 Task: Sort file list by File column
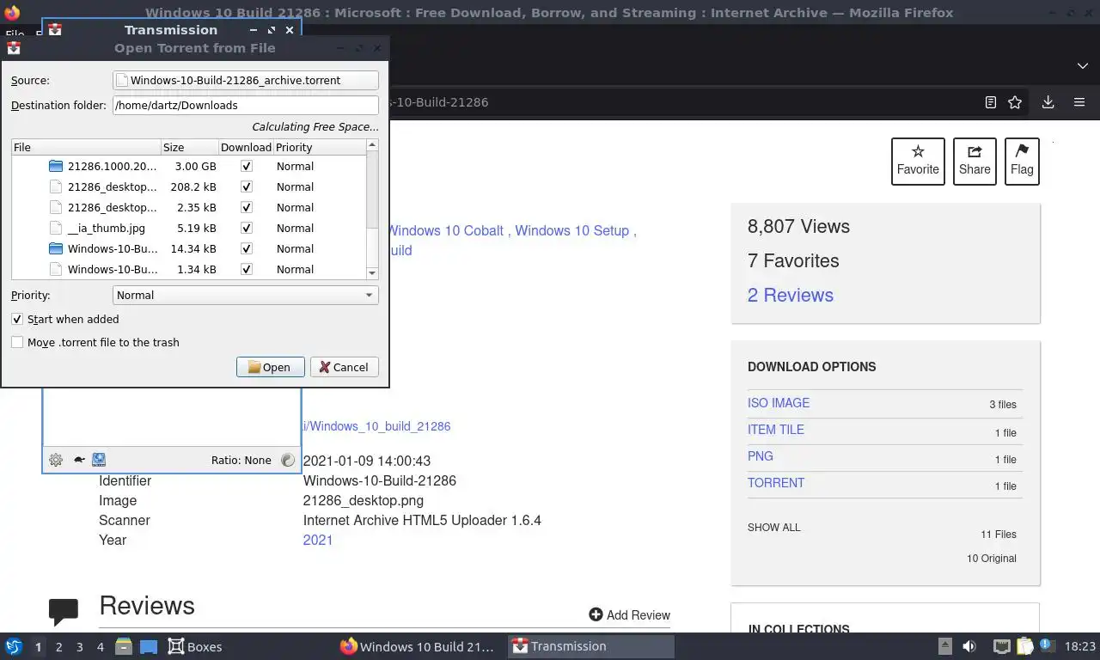coord(86,147)
